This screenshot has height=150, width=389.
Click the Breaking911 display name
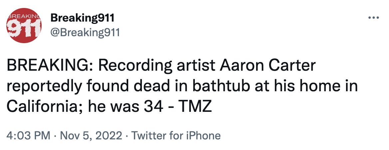[x=82, y=18]
